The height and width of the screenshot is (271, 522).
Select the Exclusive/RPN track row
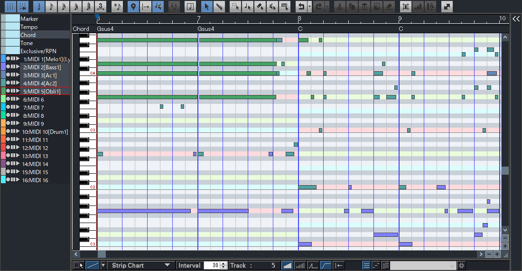(35, 51)
